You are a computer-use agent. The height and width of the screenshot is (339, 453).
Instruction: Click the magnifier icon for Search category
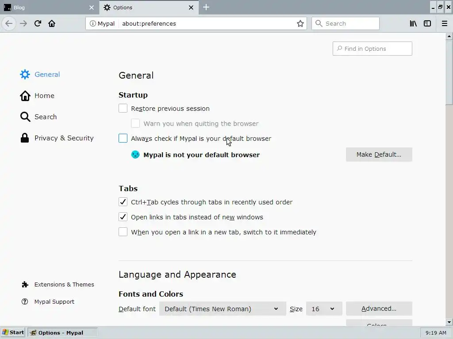(x=25, y=117)
